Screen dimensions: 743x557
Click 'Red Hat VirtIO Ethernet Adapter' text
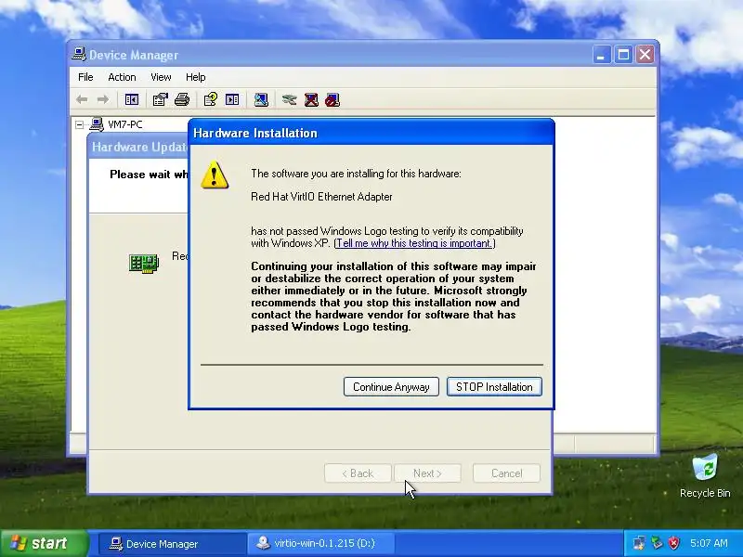(x=321, y=197)
